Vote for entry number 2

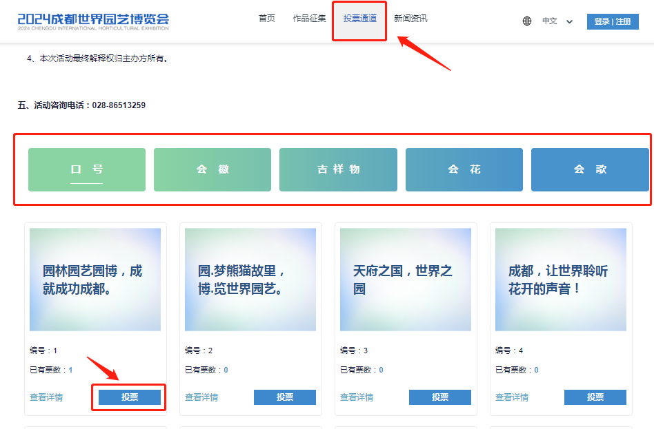coord(285,397)
